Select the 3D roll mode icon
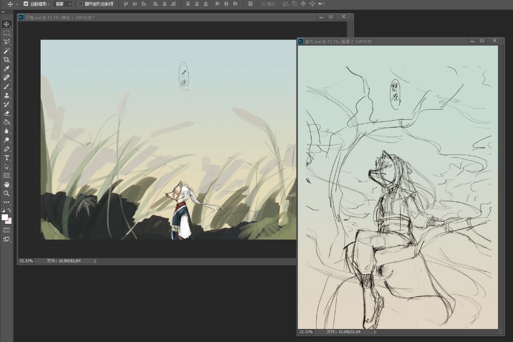The image size is (513, 342). point(294,4)
